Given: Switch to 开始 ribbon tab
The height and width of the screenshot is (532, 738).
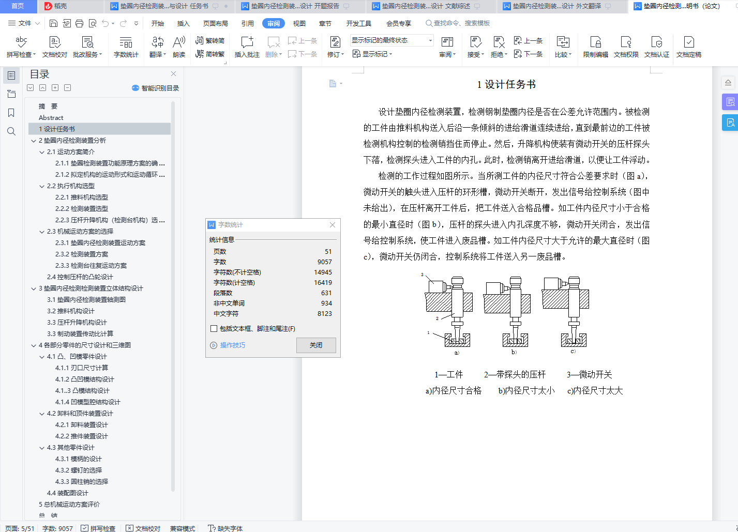Looking at the screenshot, I should pyautogui.click(x=158, y=23).
